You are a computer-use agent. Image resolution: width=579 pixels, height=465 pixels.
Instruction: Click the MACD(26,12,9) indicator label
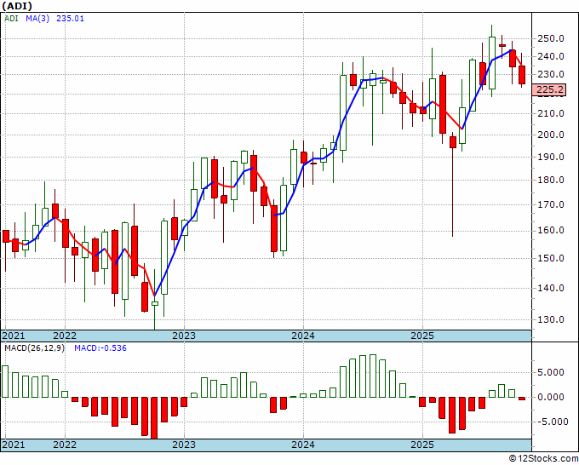(34, 348)
